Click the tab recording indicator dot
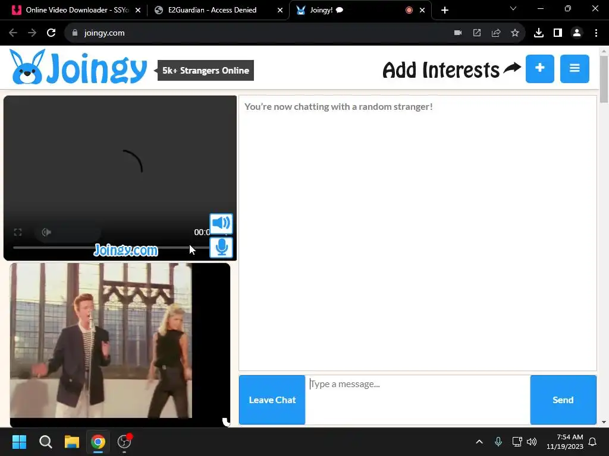The width and height of the screenshot is (609, 456). 409,10
